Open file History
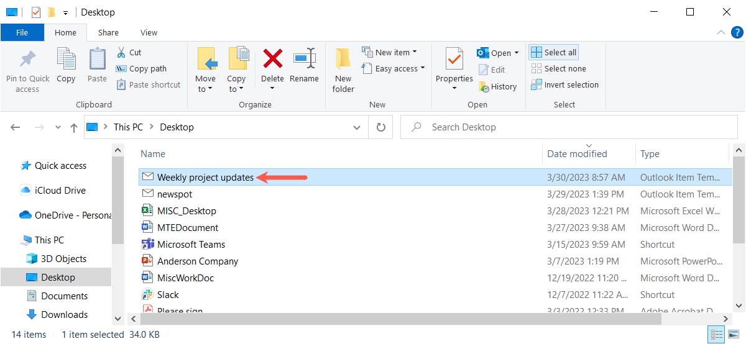The height and width of the screenshot is (344, 746). [x=497, y=86]
